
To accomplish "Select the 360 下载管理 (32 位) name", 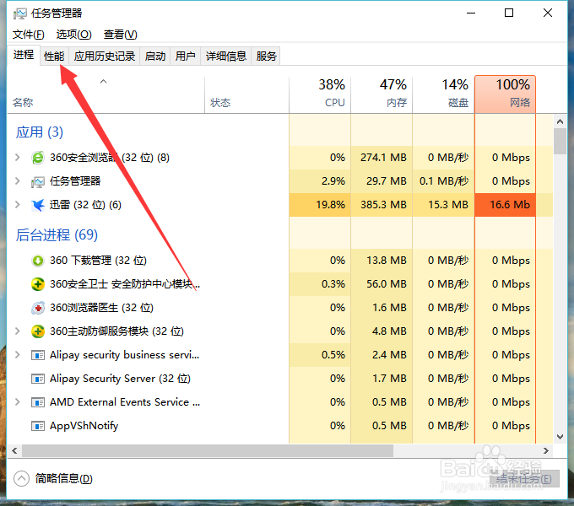I will 98,261.
